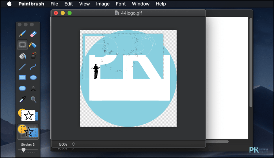Viewport: 274px width, 158px height.
Task: Close the 44logo.gif window
Action: [56, 13]
